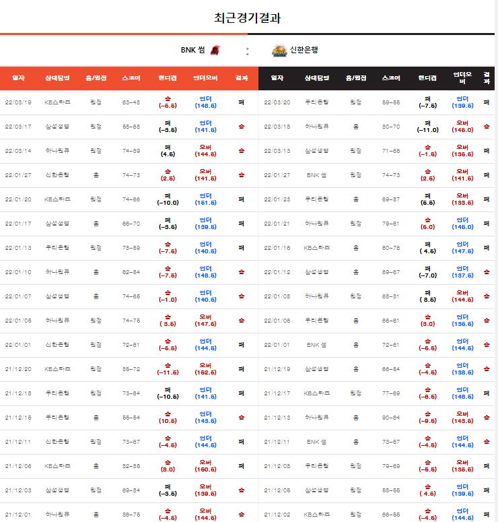Click the 21/12/16 date cell
Screen dimensions: 498x522
(18, 418)
